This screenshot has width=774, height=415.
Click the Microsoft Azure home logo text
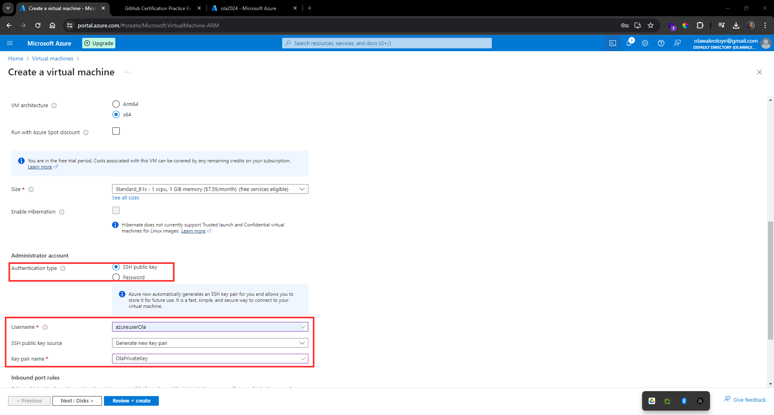(x=49, y=43)
